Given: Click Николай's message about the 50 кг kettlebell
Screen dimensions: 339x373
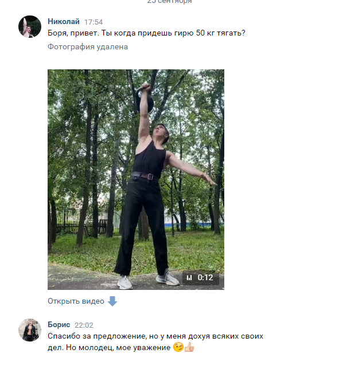Looking at the screenshot, I should point(146,33).
